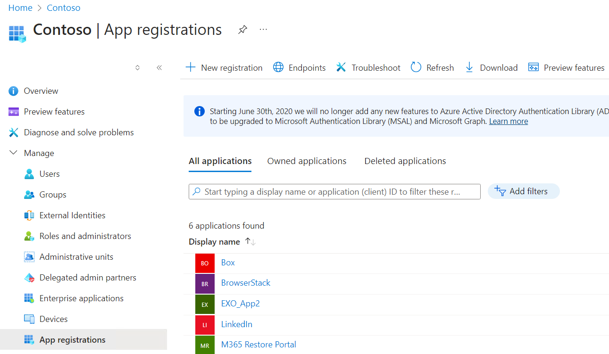Click the Roles and administrators icon

[x=29, y=236]
